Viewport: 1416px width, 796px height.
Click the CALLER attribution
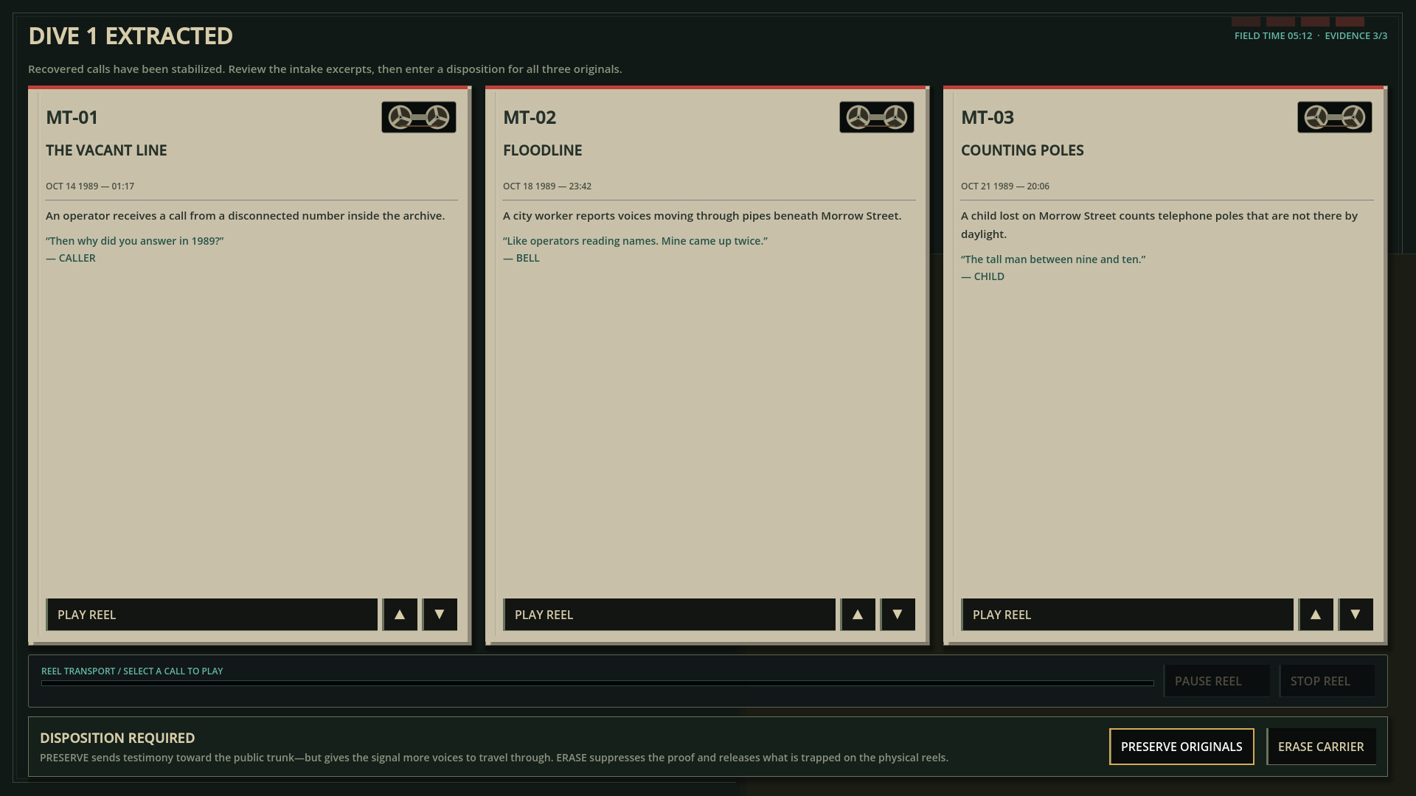pos(71,258)
